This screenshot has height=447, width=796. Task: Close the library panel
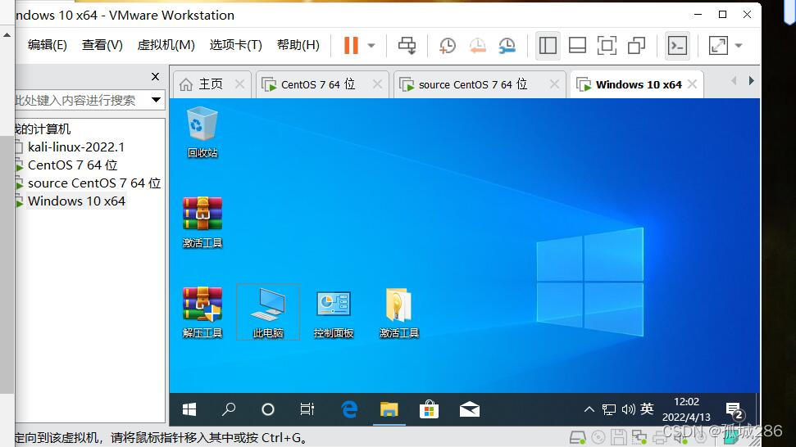155,77
